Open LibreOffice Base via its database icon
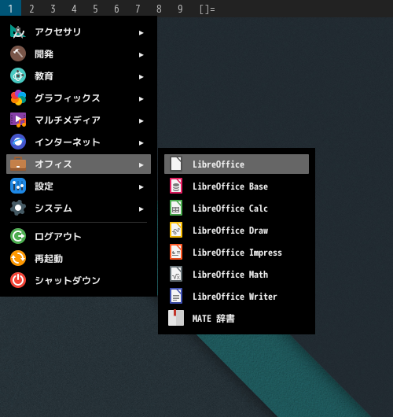Viewport: 393px width, 417px height. (x=176, y=186)
